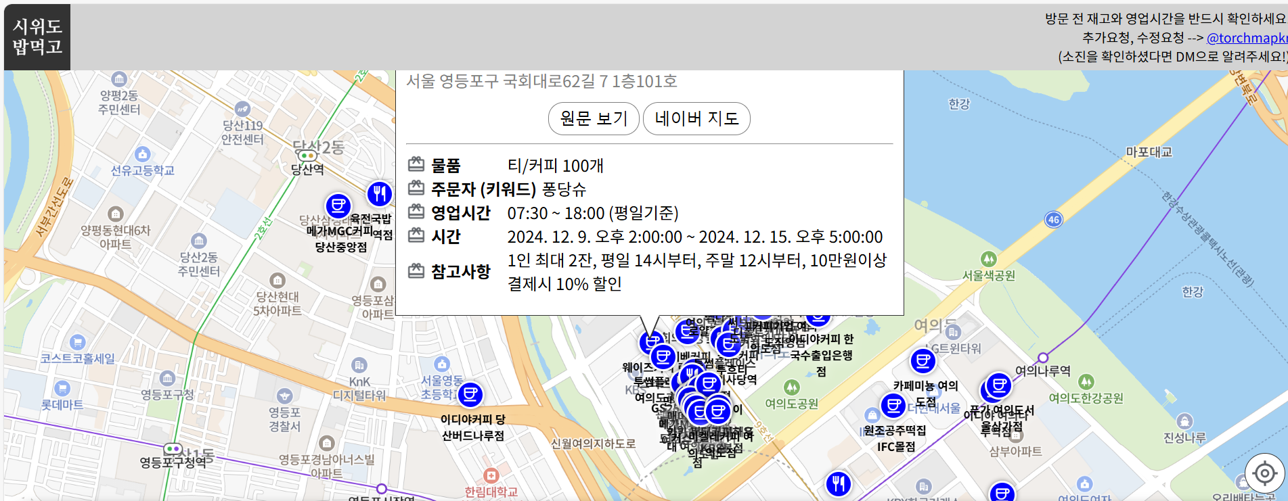Click the route 46 road badge
This screenshot has height=501, width=1288.
tap(1054, 220)
